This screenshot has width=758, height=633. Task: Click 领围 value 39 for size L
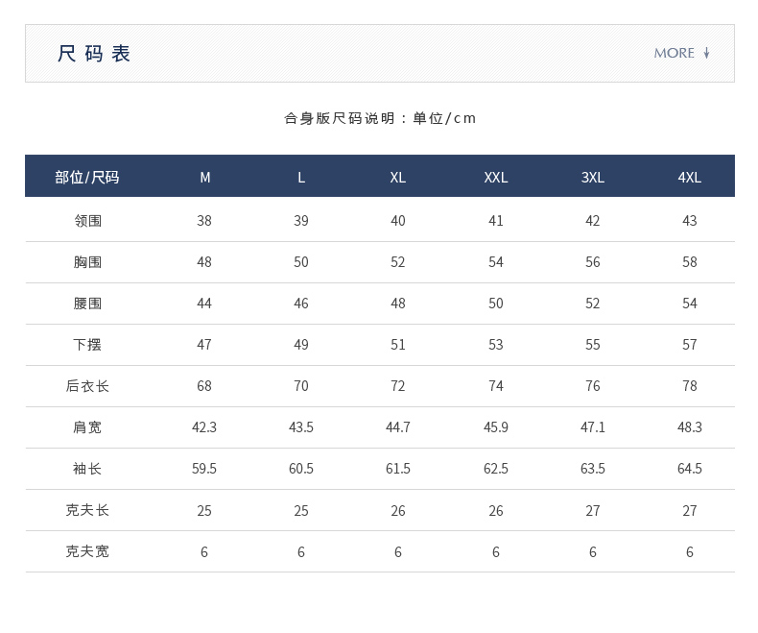301,221
